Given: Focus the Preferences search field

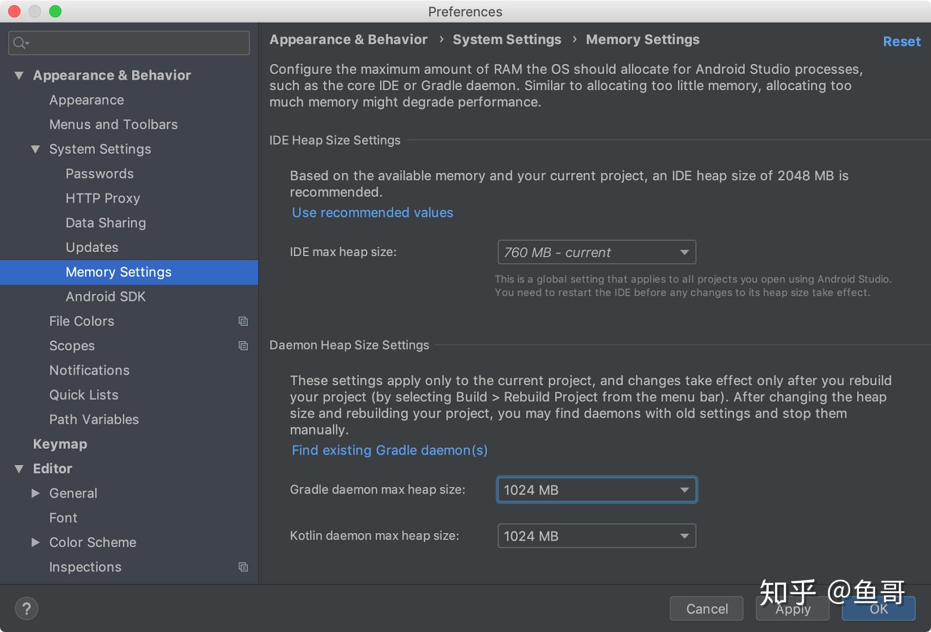Looking at the screenshot, I should [129, 42].
